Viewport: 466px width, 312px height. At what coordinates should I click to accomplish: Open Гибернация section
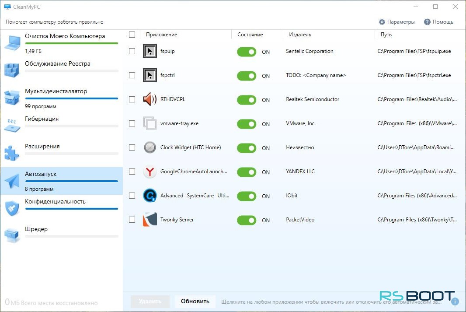(x=62, y=126)
